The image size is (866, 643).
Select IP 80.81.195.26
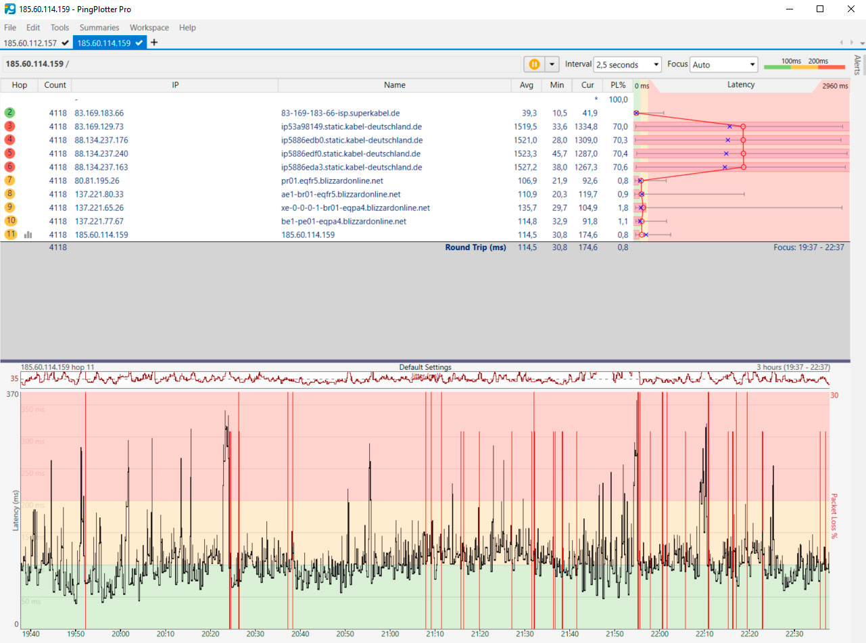pos(97,181)
